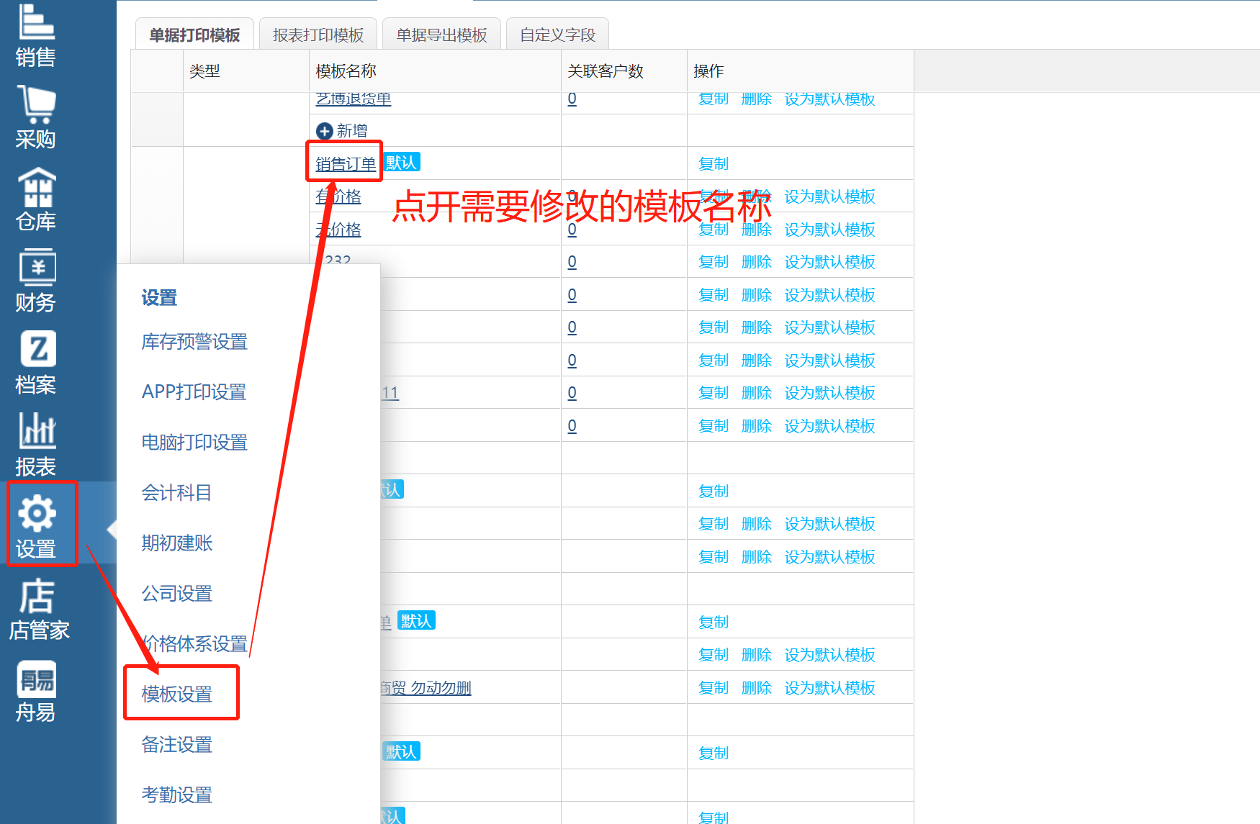Open 模板设置 menu item
1260x824 pixels.
tap(177, 694)
